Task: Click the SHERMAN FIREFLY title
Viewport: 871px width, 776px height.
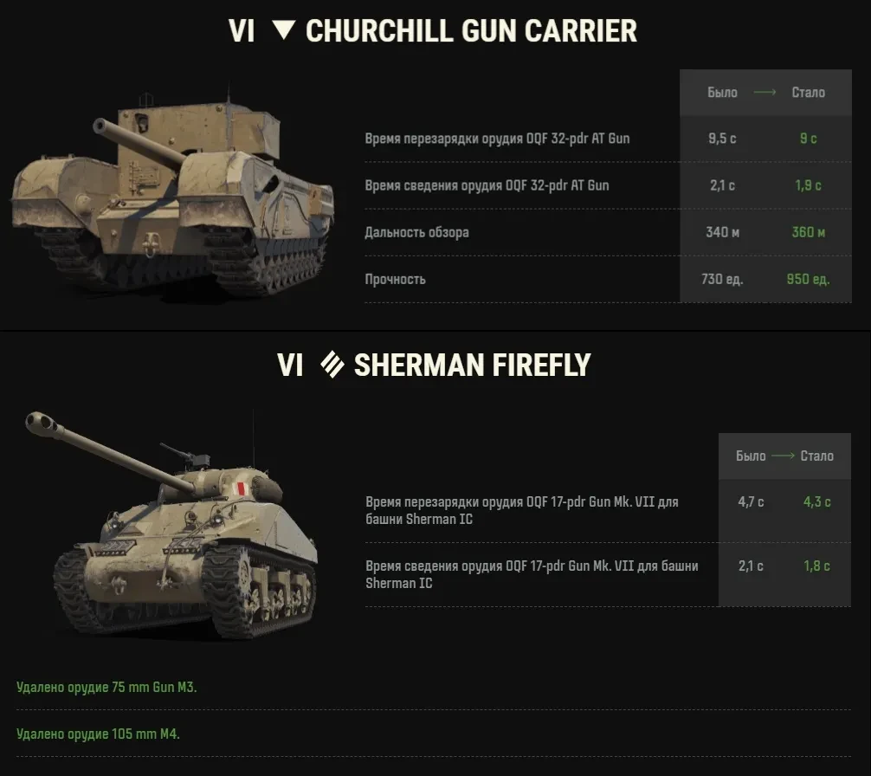Action: point(472,365)
